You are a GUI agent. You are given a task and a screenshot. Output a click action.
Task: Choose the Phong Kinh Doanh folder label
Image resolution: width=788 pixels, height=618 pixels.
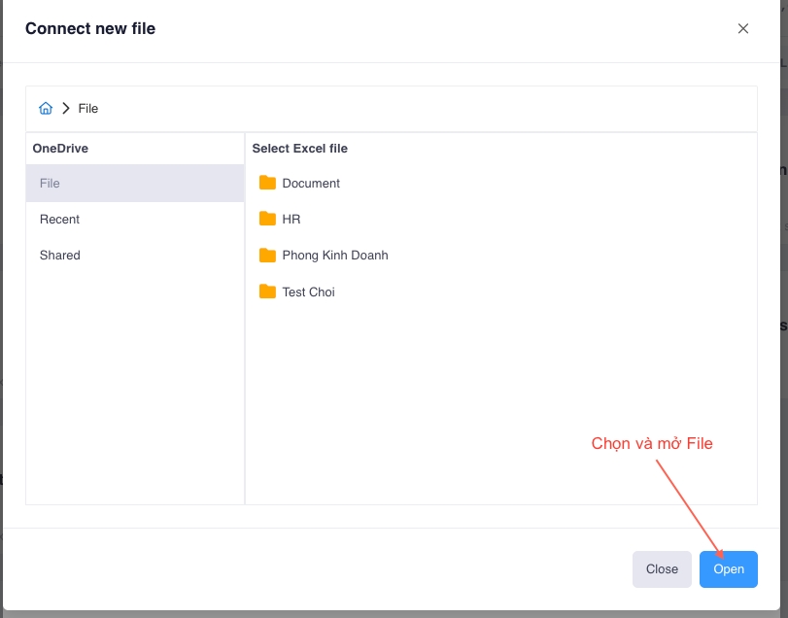point(335,256)
